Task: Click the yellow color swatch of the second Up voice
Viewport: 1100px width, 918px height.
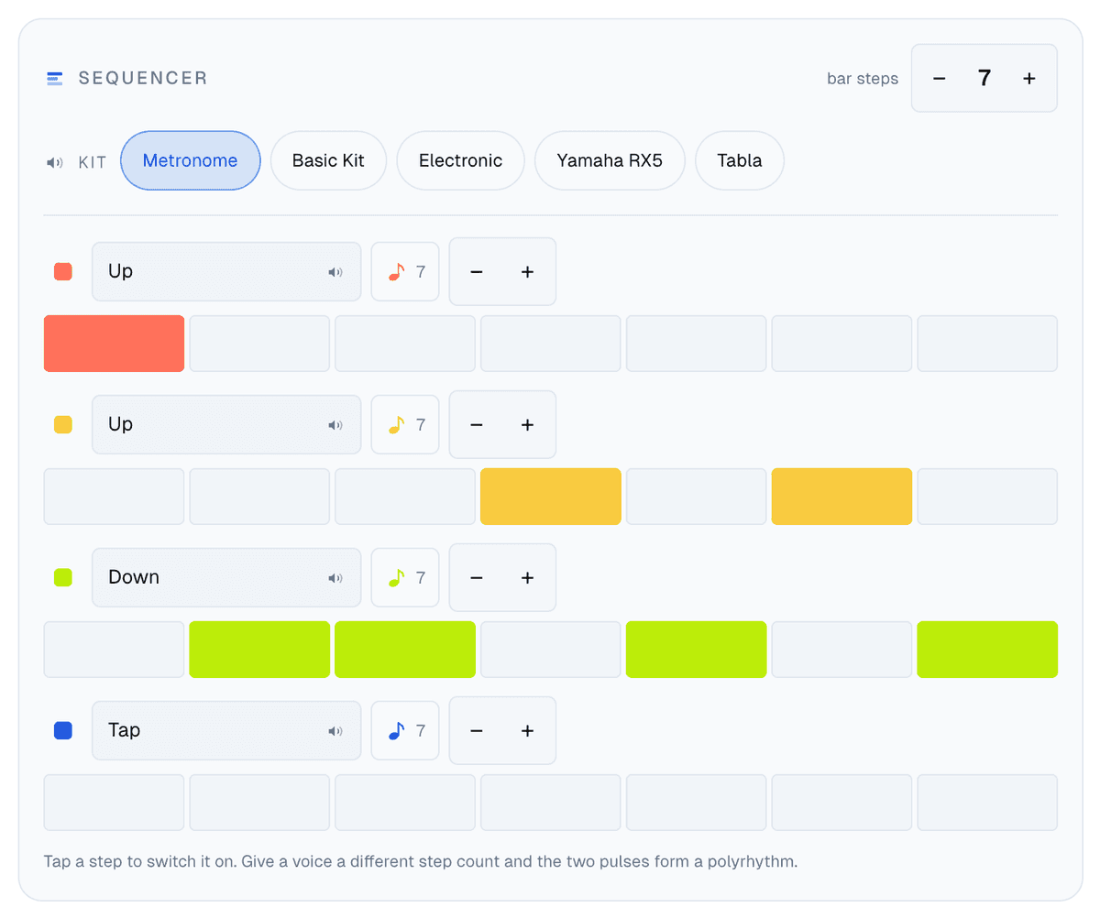Action: point(63,424)
